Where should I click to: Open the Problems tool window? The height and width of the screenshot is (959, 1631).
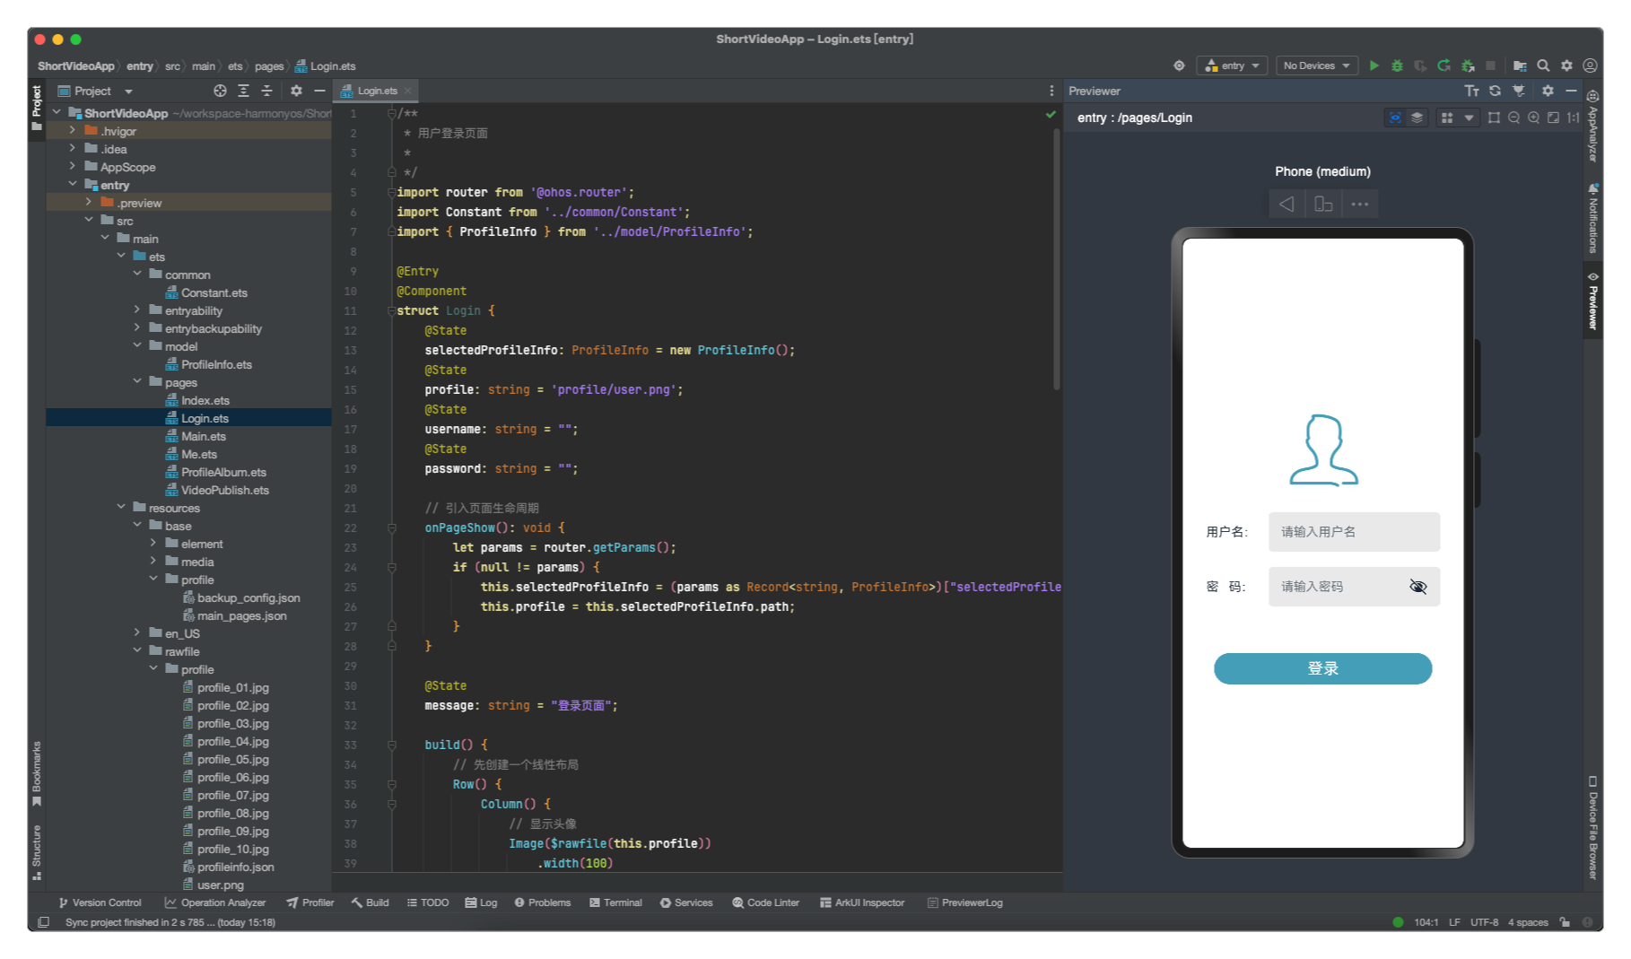tap(543, 902)
